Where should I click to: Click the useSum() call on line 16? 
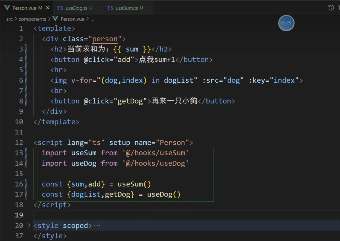[x=134, y=184]
